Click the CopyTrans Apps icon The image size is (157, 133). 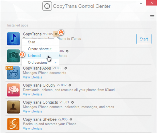click(x=13, y=73)
